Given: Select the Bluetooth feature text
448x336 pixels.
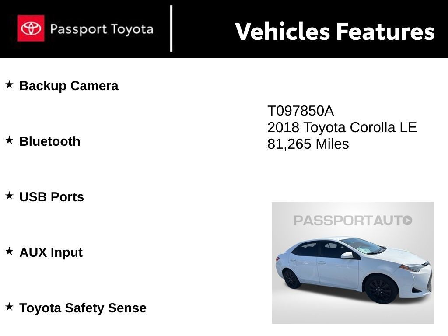Looking at the screenshot, I should pyautogui.click(x=50, y=141).
